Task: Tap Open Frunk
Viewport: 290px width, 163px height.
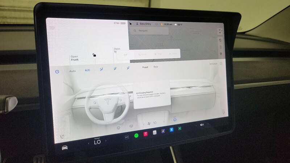Action: coord(75,58)
